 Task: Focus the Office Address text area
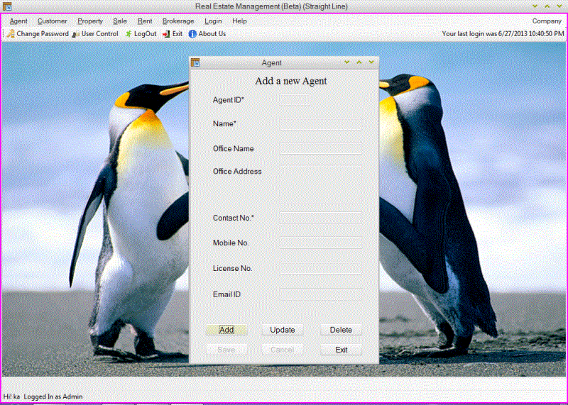321,185
